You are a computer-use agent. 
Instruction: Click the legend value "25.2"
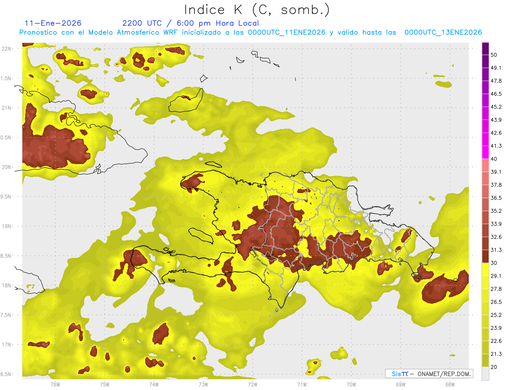click(x=496, y=315)
